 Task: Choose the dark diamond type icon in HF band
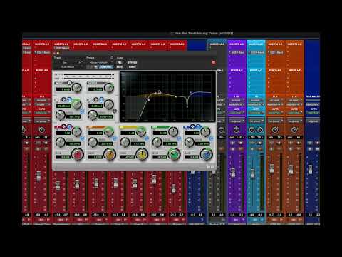(192, 126)
